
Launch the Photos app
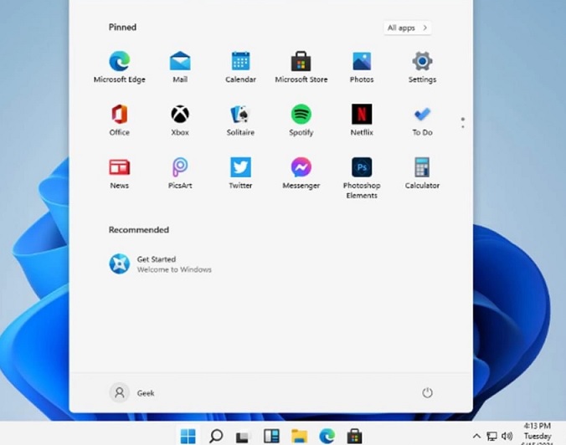pos(362,67)
